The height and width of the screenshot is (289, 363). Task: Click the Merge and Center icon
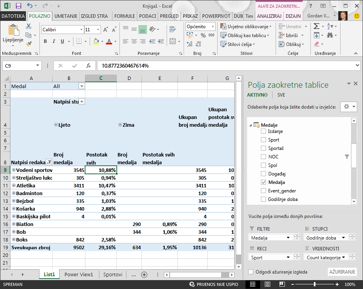coord(173,41)
